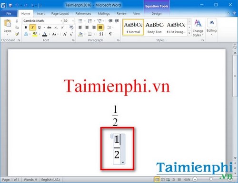238x183 pixels.
Task: Apply the Body Text style
Action: tap(155, 27)
